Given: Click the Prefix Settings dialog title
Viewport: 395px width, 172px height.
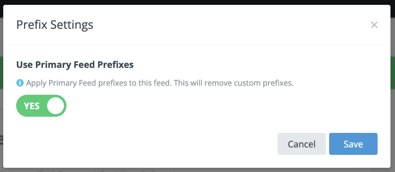Looking at the screenshot, I should 55,25.
